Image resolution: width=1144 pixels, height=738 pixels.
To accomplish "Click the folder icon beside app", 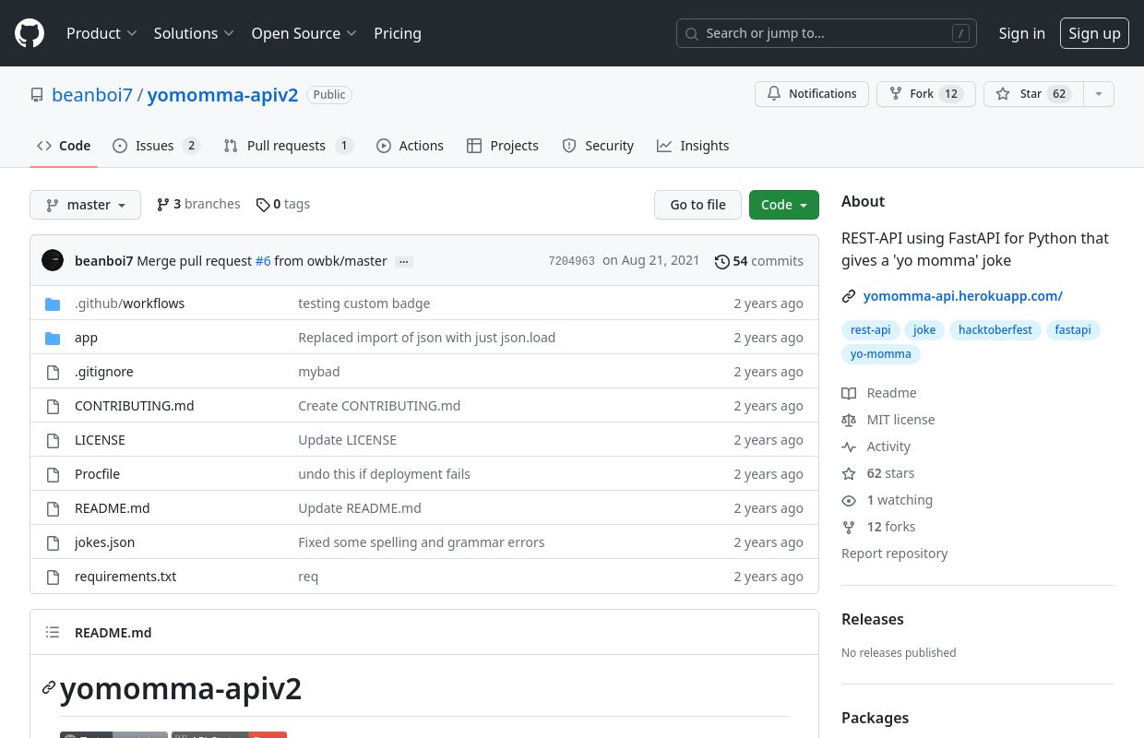I will (53, 338).
